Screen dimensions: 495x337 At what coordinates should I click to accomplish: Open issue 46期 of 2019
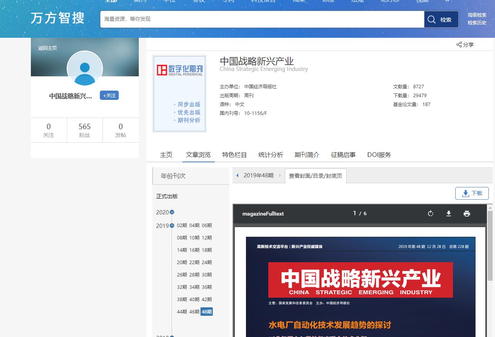pos(194,312)
